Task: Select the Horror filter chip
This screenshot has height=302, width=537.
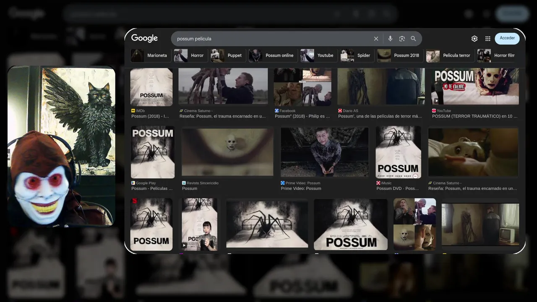Action: point(191,55)
